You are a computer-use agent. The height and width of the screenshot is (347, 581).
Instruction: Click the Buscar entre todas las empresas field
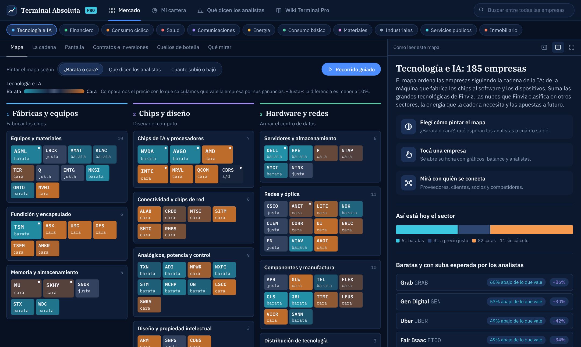point(524,10)
